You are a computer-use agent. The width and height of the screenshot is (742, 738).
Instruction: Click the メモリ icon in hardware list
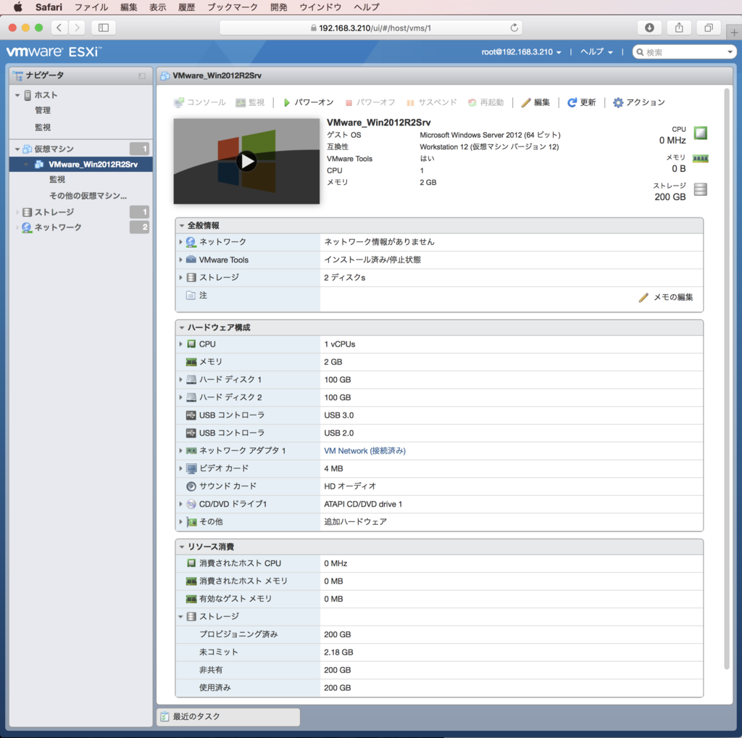tap(191, 362)
